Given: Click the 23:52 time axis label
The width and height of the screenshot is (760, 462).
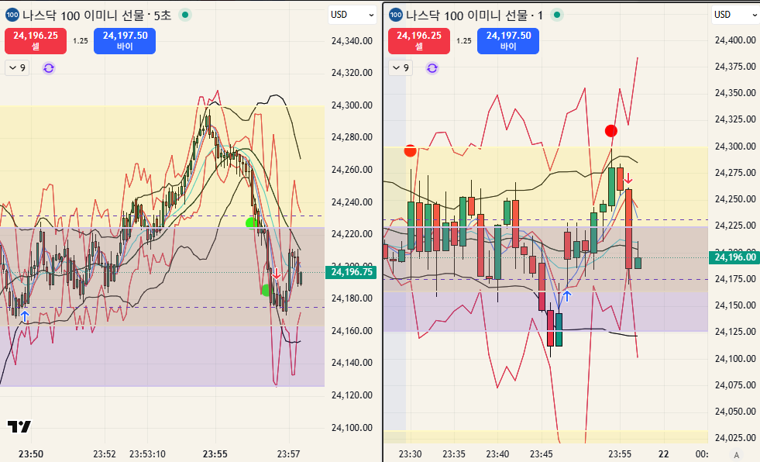Looking at the screenshot, I should [105, 454].
